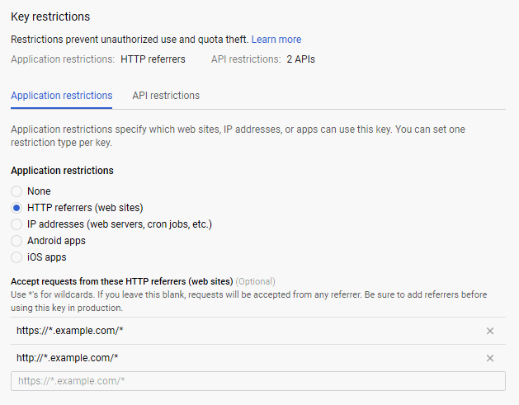Click the HTTP referrers summary value
This screenshot has height=405, width=519.
pyautogui.click(x=153, y=59)
